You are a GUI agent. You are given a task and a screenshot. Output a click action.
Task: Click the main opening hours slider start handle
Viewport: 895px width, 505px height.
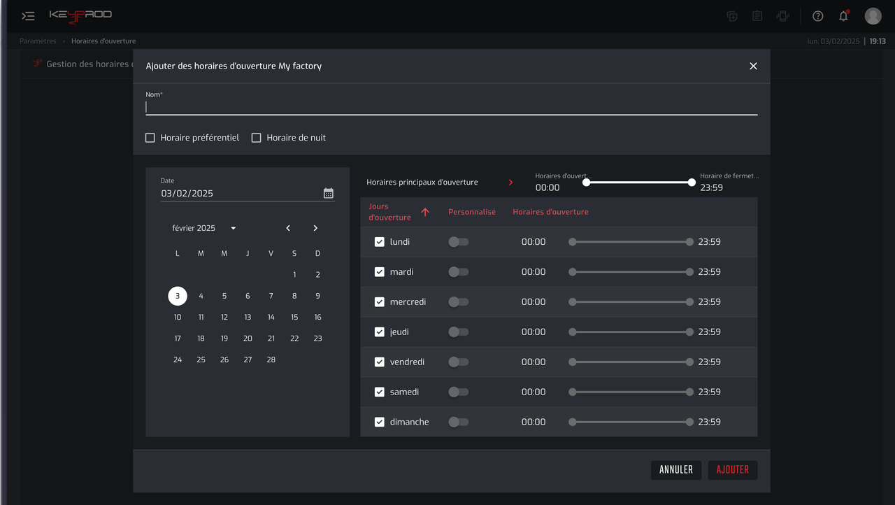[587, 183]
